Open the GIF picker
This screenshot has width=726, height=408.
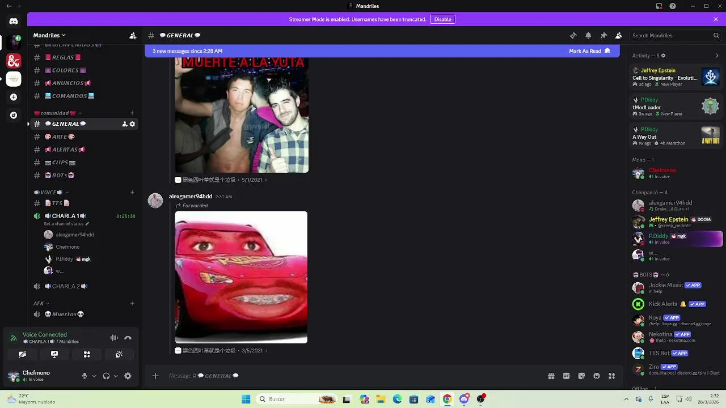point(566,376)
